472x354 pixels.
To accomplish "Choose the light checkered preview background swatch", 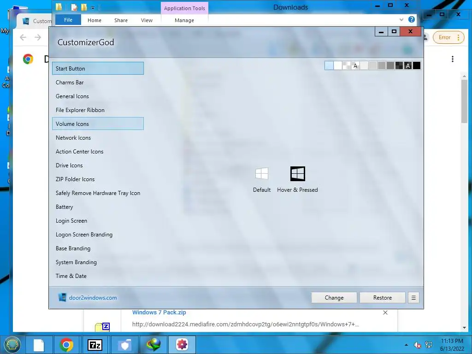I will (347, 65).
